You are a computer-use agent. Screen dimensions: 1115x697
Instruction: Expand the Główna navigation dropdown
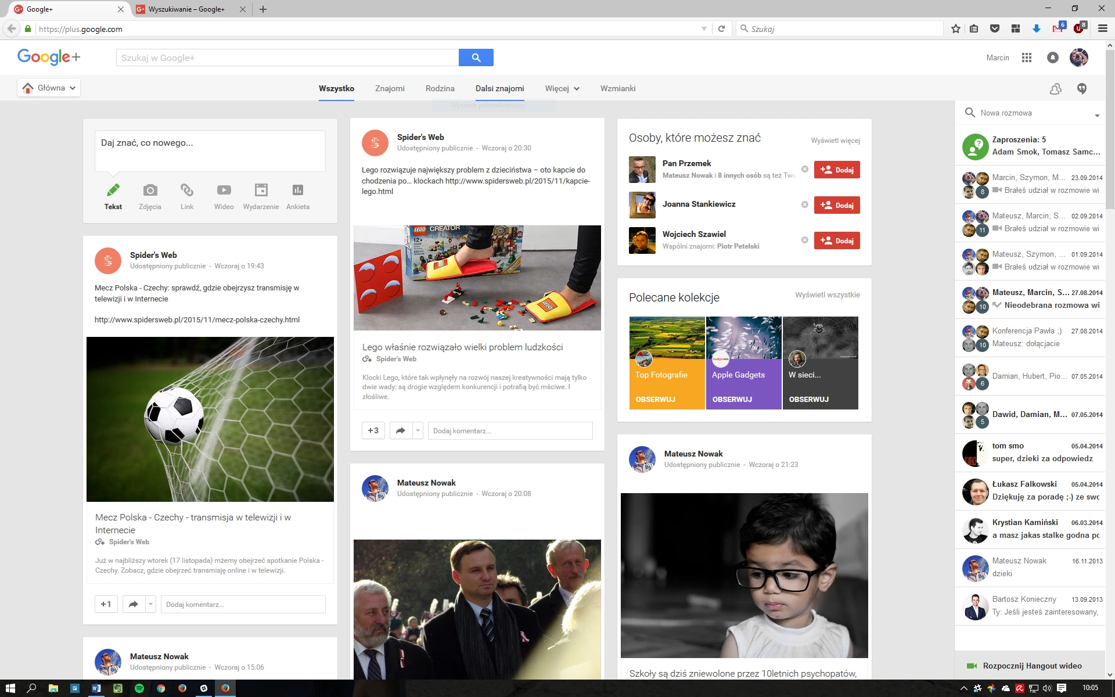[x=49, y=88]
